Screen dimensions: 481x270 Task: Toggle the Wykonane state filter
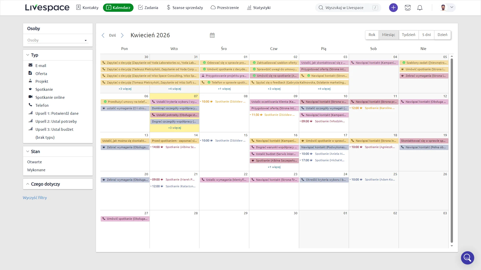point(36,170)
